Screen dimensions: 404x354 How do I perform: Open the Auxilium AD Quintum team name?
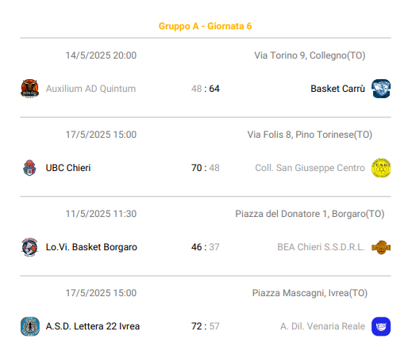(90, 89)
